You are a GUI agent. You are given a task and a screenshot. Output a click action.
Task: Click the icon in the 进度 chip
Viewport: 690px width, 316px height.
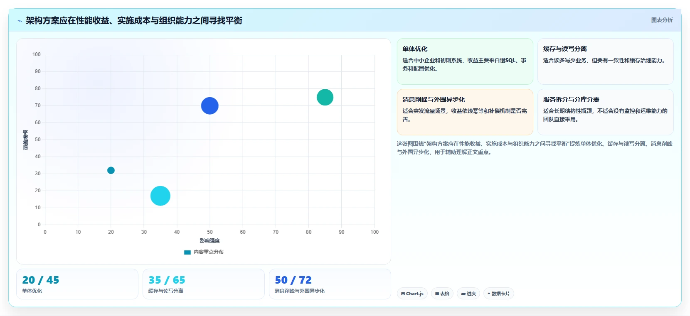tap(463, 294)
